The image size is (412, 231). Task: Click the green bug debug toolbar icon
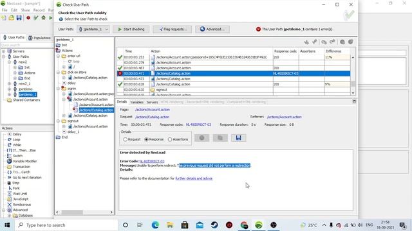[x=43, y=18]
